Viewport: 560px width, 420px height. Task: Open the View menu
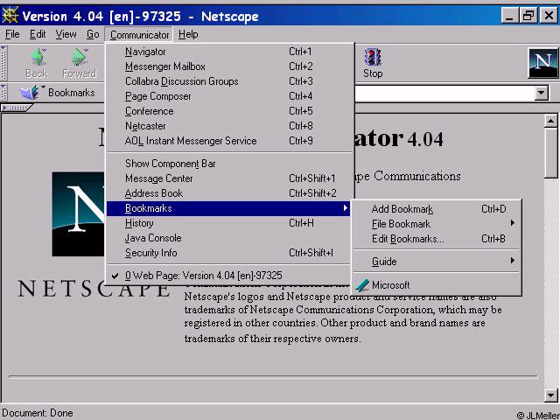66,34
